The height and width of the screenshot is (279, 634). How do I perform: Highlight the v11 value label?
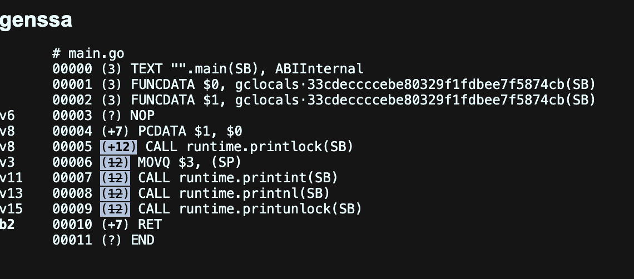(x=11, y=178)
